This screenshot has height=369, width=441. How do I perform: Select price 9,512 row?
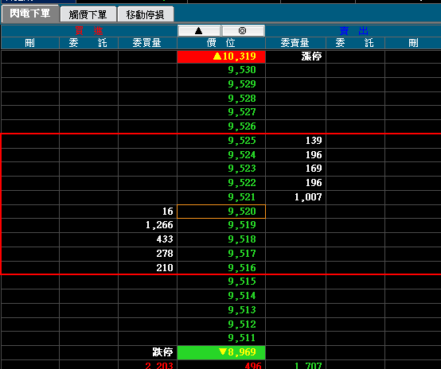pyautogui.click(x=221, y=324)
